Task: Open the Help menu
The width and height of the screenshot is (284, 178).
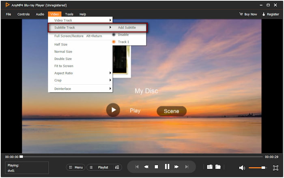Action: [x=83, y=14]
